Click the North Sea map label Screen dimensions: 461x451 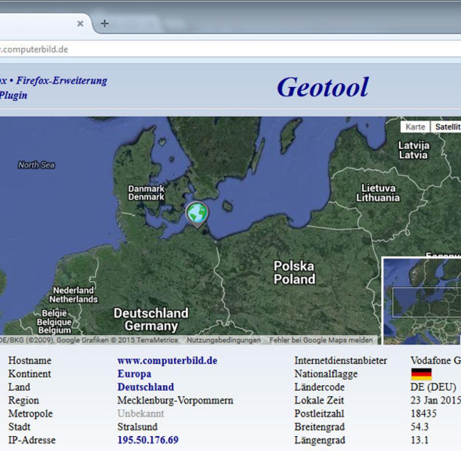click(x=36, y=165)
